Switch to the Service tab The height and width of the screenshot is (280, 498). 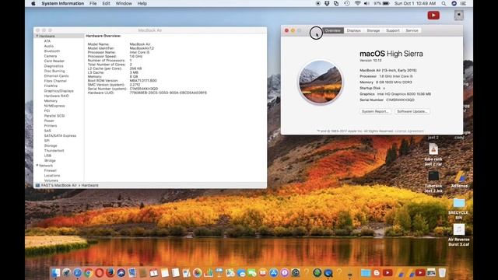click(412, 30)
